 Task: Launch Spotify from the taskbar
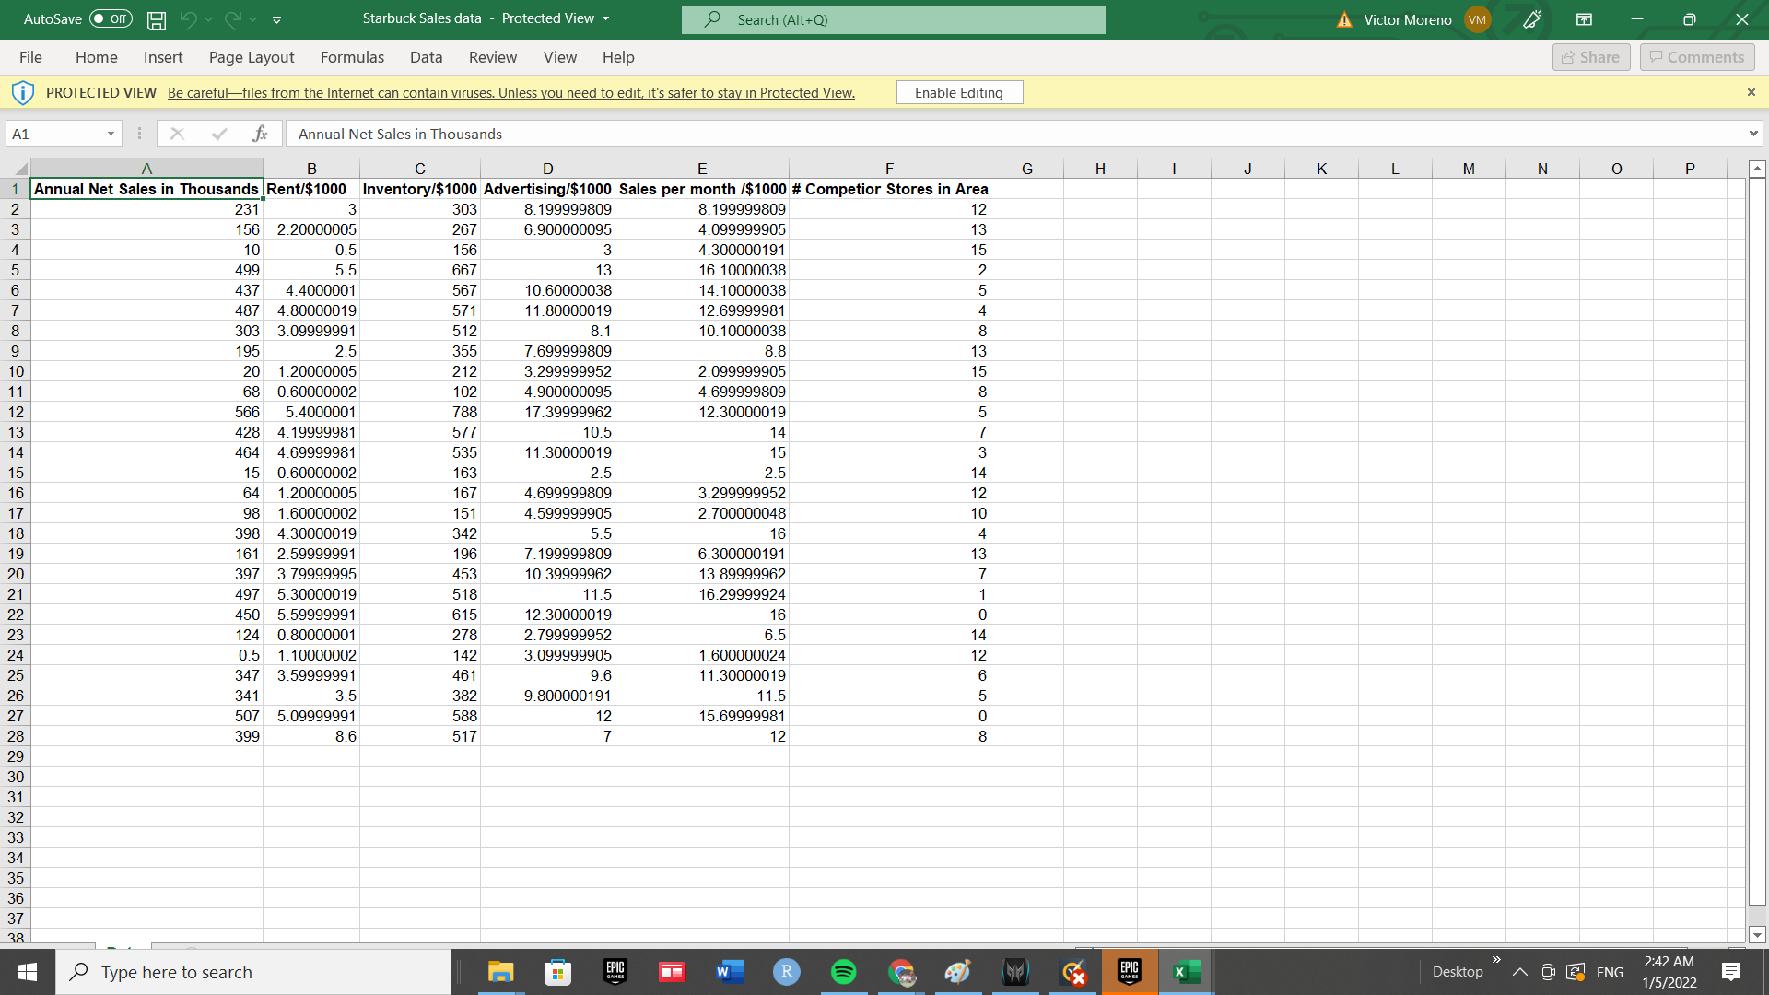(x=844, y=972)
